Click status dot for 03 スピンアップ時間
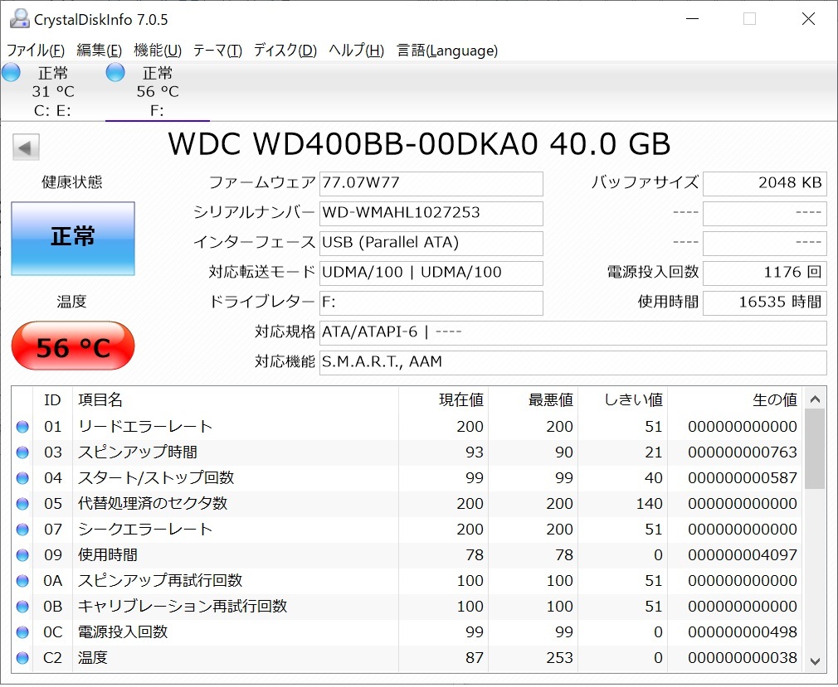 (22, 452)
